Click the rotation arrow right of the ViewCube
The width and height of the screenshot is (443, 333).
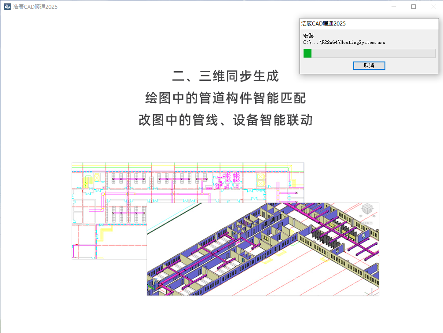pos(372,208)
